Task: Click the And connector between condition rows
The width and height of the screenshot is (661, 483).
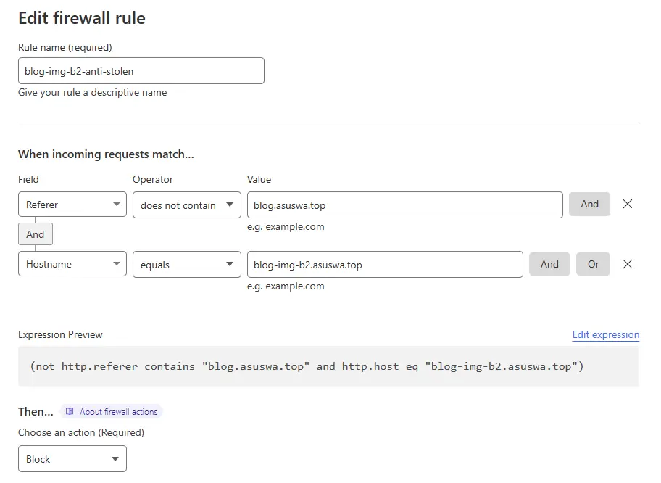Action: (36, 234)
